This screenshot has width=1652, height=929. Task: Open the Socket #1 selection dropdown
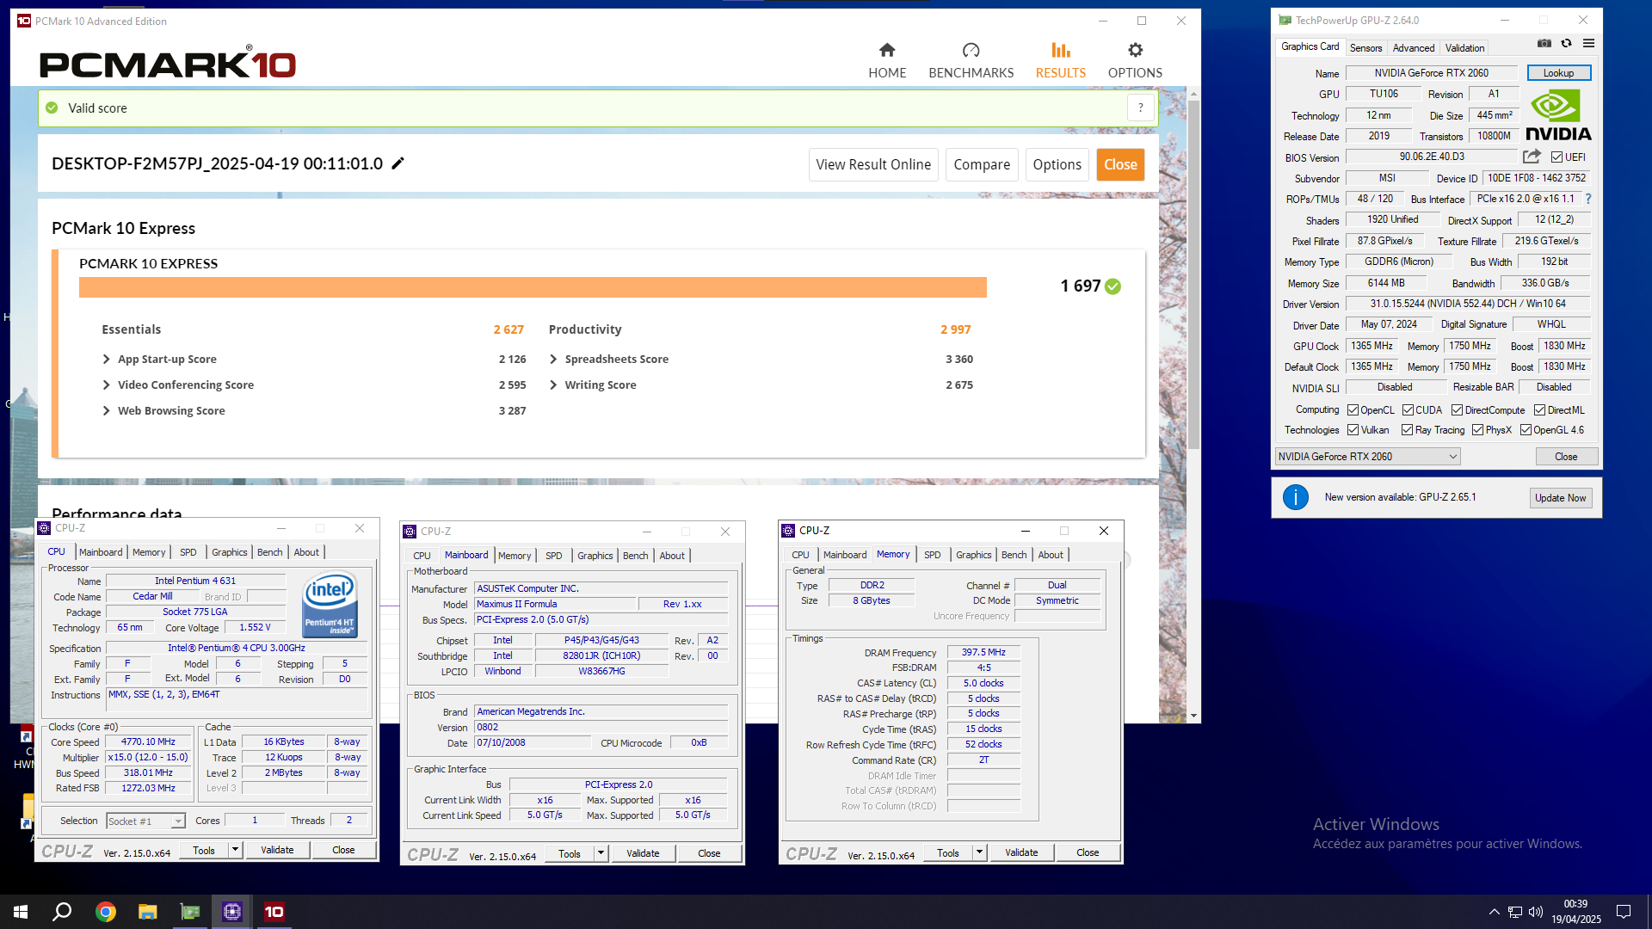click(x=145, y=821)
